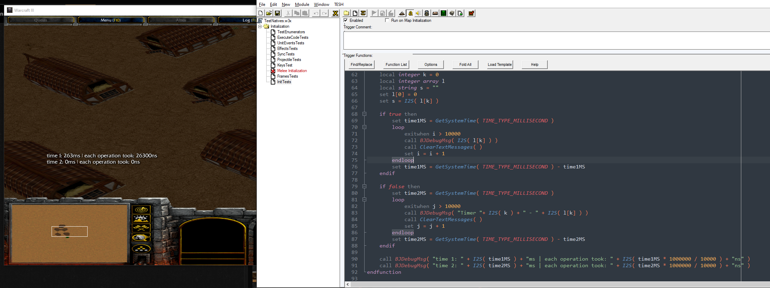Click the Test Map red checkmark icon

(x=471, y=13)
